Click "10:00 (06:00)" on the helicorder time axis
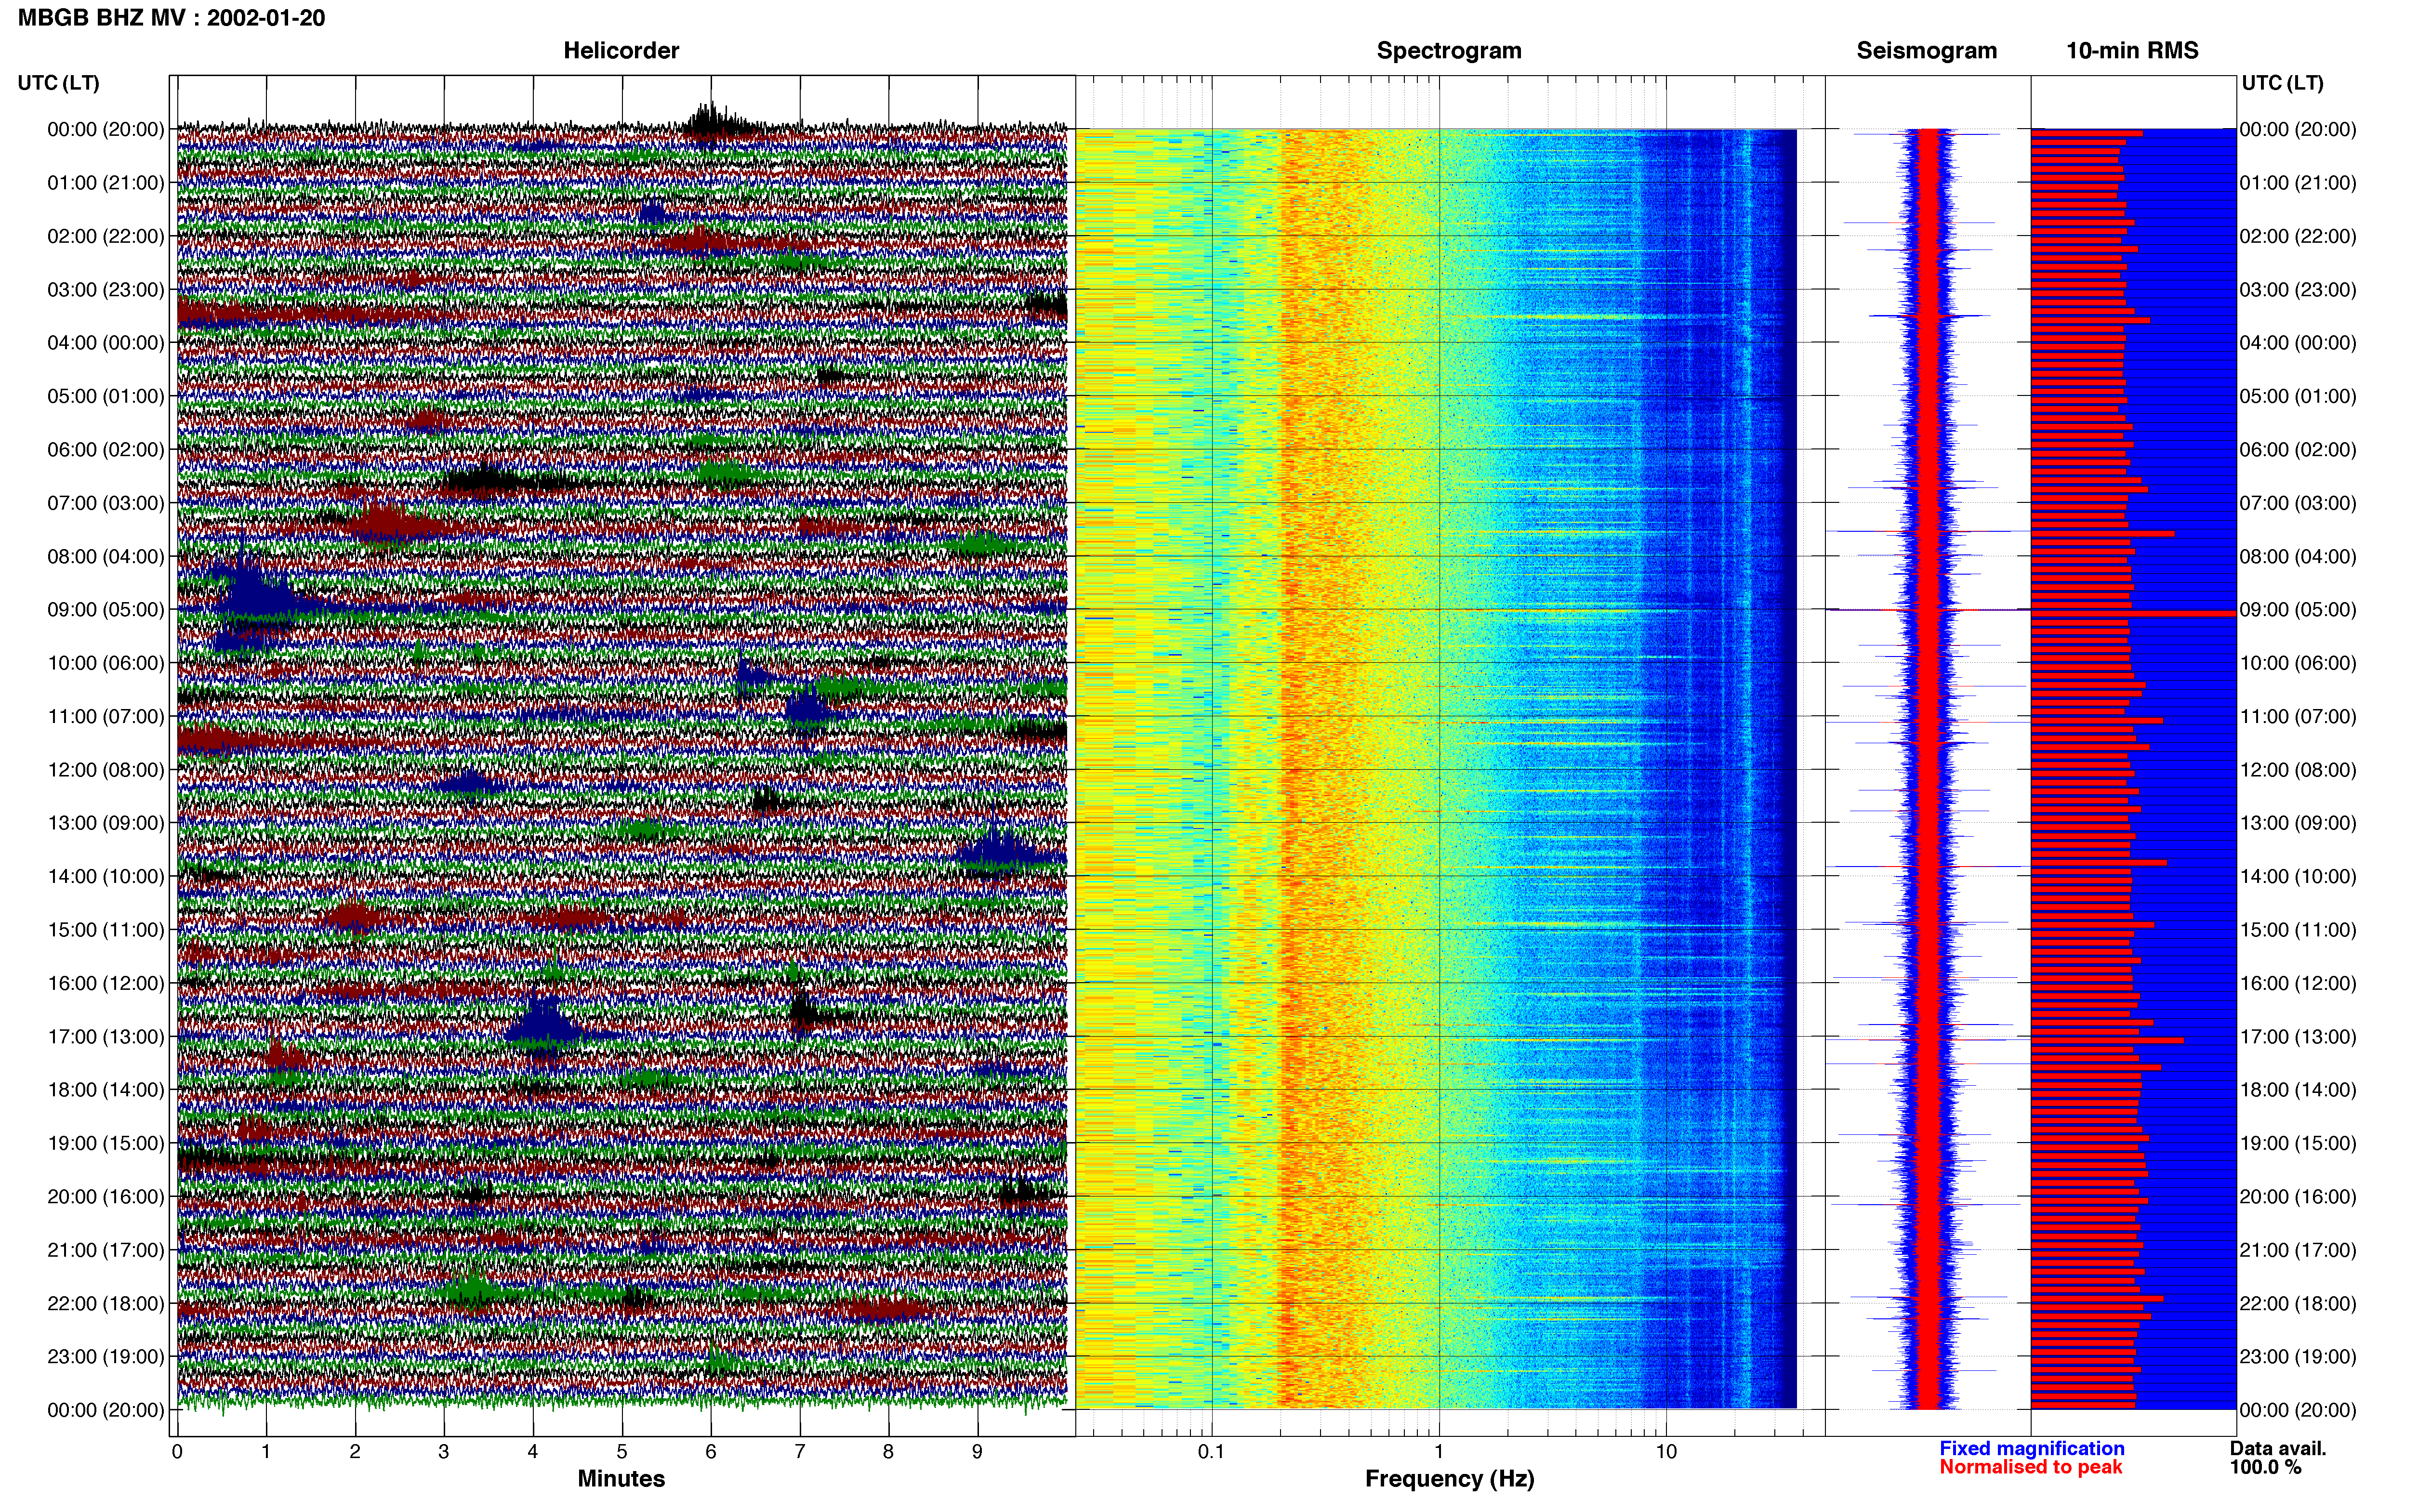This screenshot has width=2418, height=1512. (x=106, y=663)
